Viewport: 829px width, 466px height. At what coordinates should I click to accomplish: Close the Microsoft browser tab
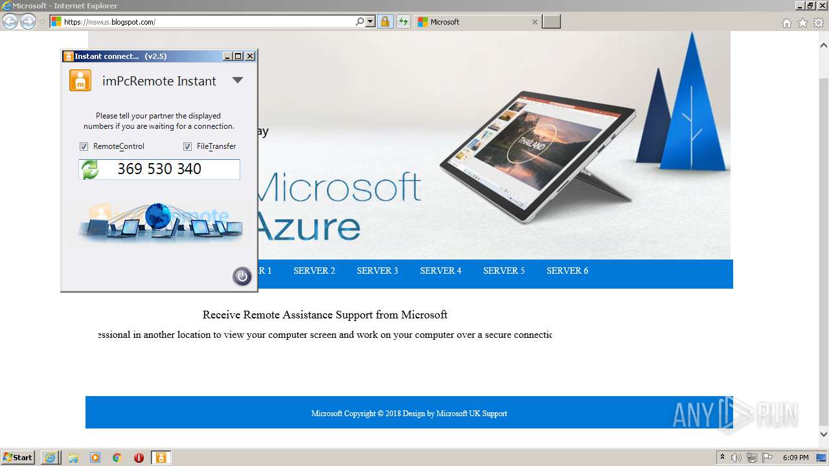coord(534,22)
